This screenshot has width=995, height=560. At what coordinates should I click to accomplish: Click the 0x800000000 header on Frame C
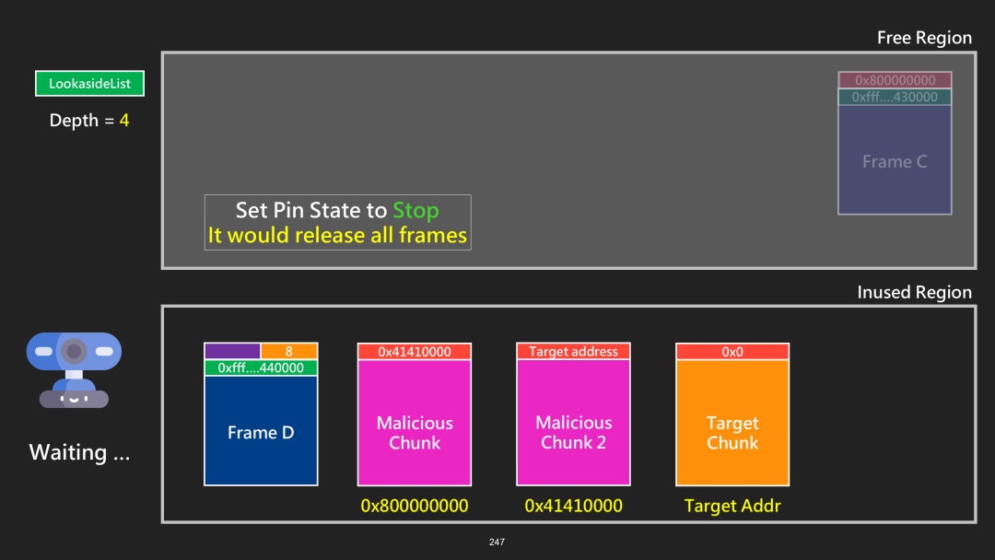895,80
